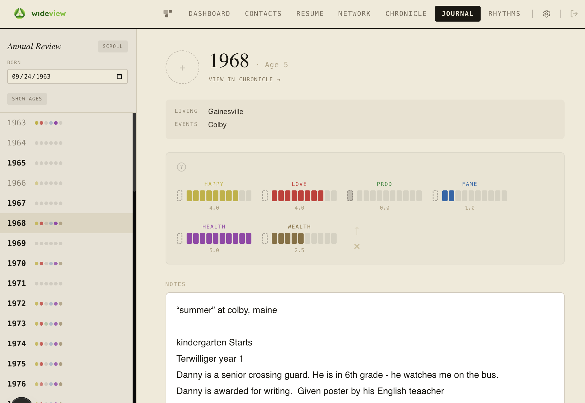This screenshot has height=403, width=585.
Task: Set Fame rating to the last bar
Action: tap(504, 196)
